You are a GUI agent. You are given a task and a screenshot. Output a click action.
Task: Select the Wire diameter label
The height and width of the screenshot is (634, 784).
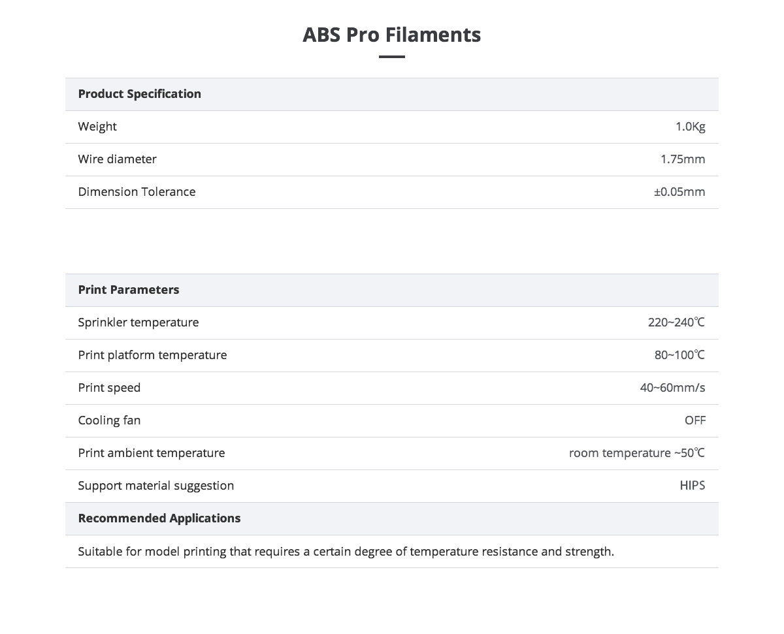pos(118,159)
